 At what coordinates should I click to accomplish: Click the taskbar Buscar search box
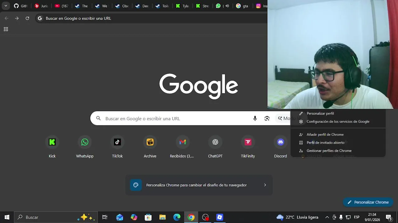tap(56, 217)
